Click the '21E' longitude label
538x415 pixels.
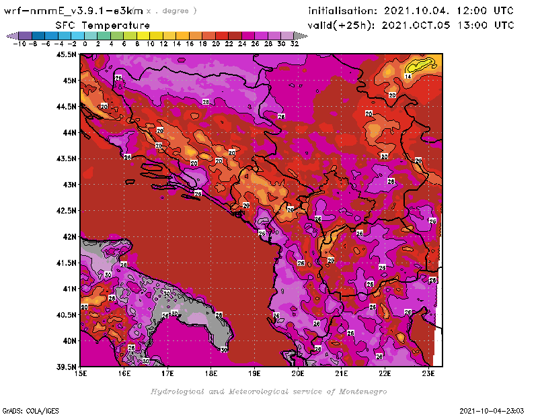pos(342,373)
